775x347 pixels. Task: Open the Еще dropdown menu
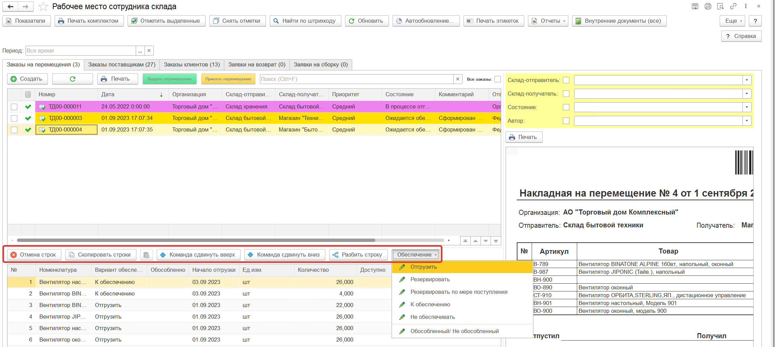click(732, 21)
